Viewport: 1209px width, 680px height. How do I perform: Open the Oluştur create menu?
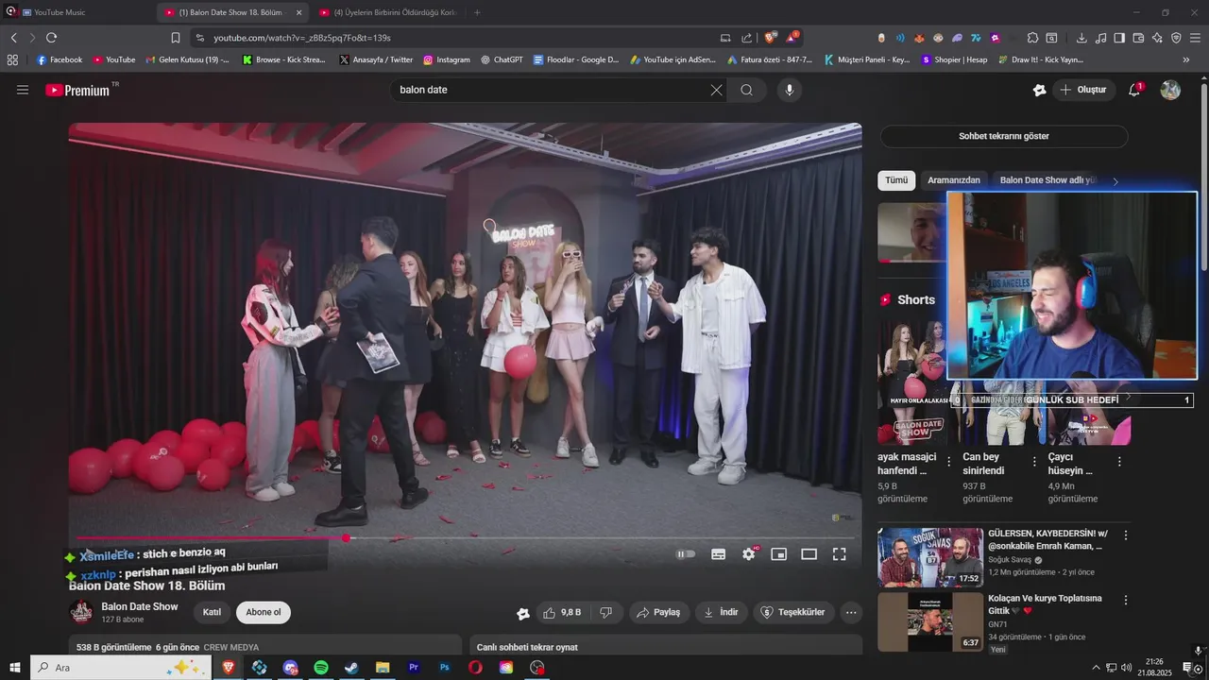coord(1082,90)
